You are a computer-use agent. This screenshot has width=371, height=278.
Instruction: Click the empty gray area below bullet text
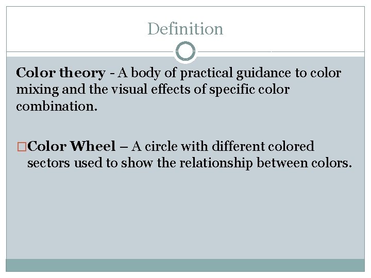pos(185,216)
